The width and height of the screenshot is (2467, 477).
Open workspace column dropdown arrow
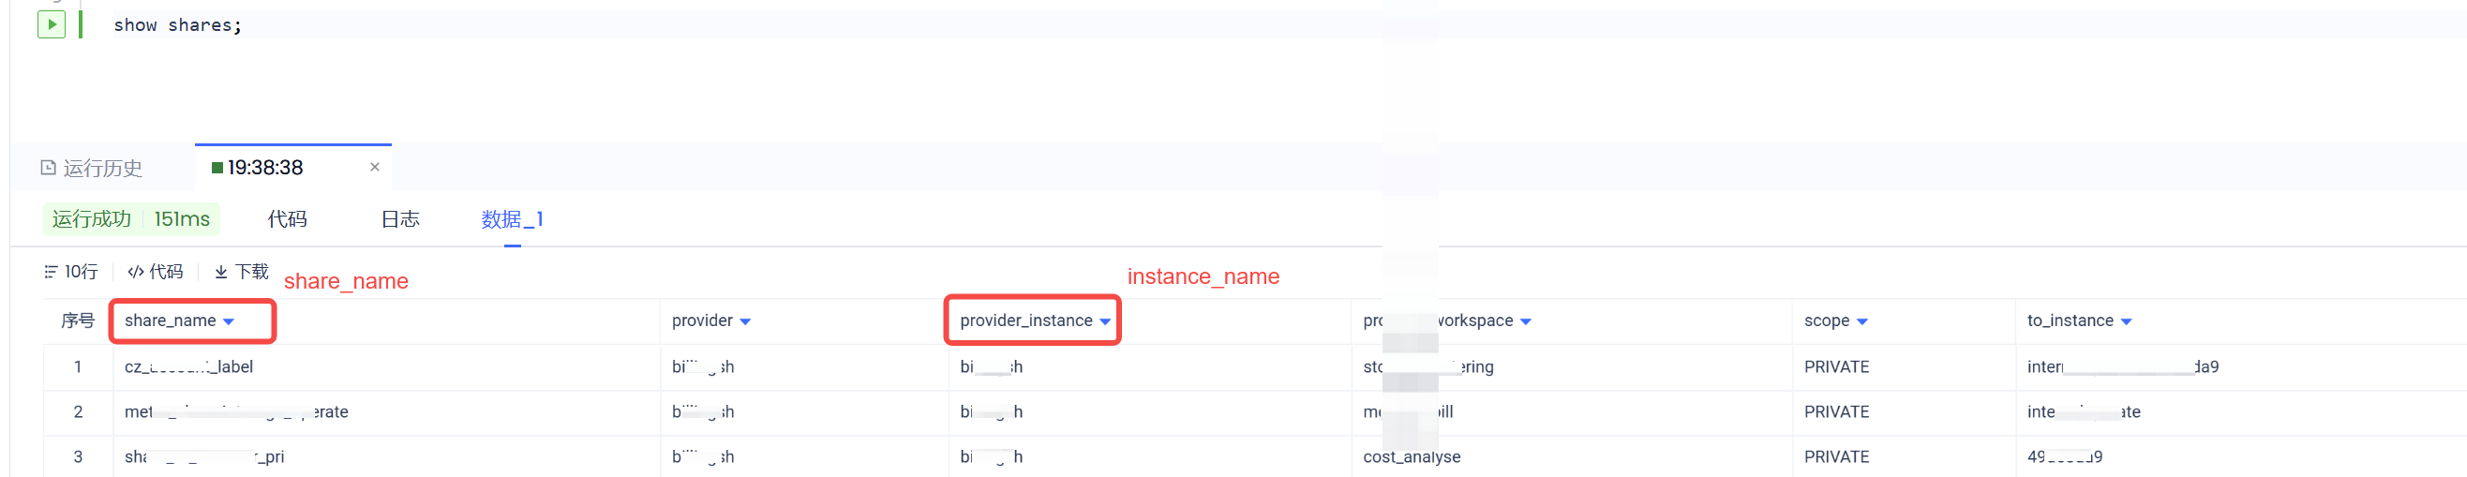click(x=1526, y=321)
